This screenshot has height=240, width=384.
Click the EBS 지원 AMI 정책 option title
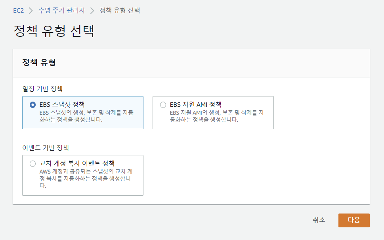(196, 105)
